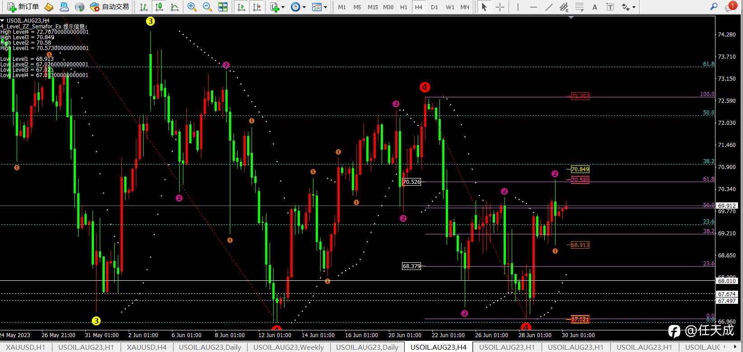The width and height of the screenshot is (743, 352).
Task: Switch chart to bar chart mode
Action: 144,7
